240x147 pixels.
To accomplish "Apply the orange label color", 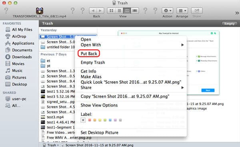I will pos(95,120).
